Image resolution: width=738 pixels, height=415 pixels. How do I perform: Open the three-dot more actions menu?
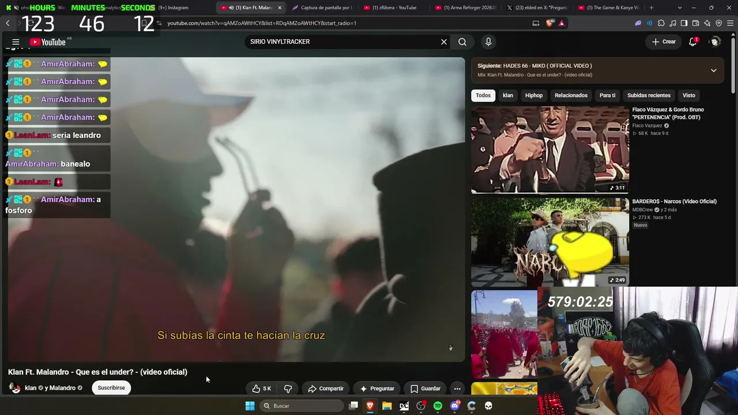[457, 388]
